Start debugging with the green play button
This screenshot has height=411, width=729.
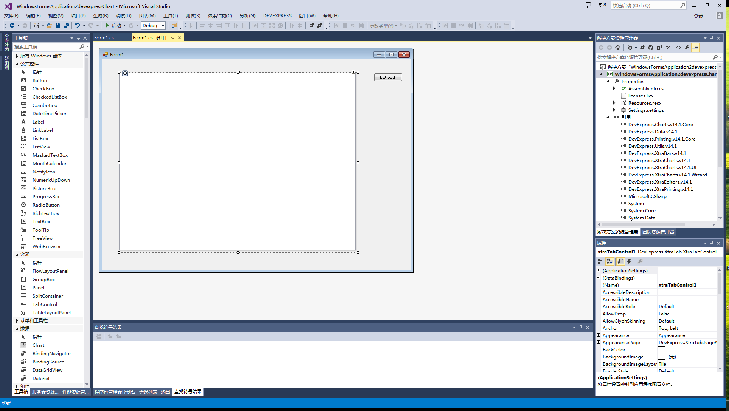(x=107, y=25)
